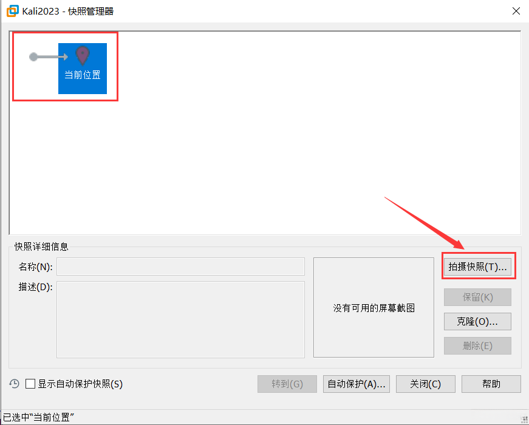The height and width of the screenshot is (425, 529).
Task: Click the resize grip icon at bottom right
Action: click(x=524, y=420)
